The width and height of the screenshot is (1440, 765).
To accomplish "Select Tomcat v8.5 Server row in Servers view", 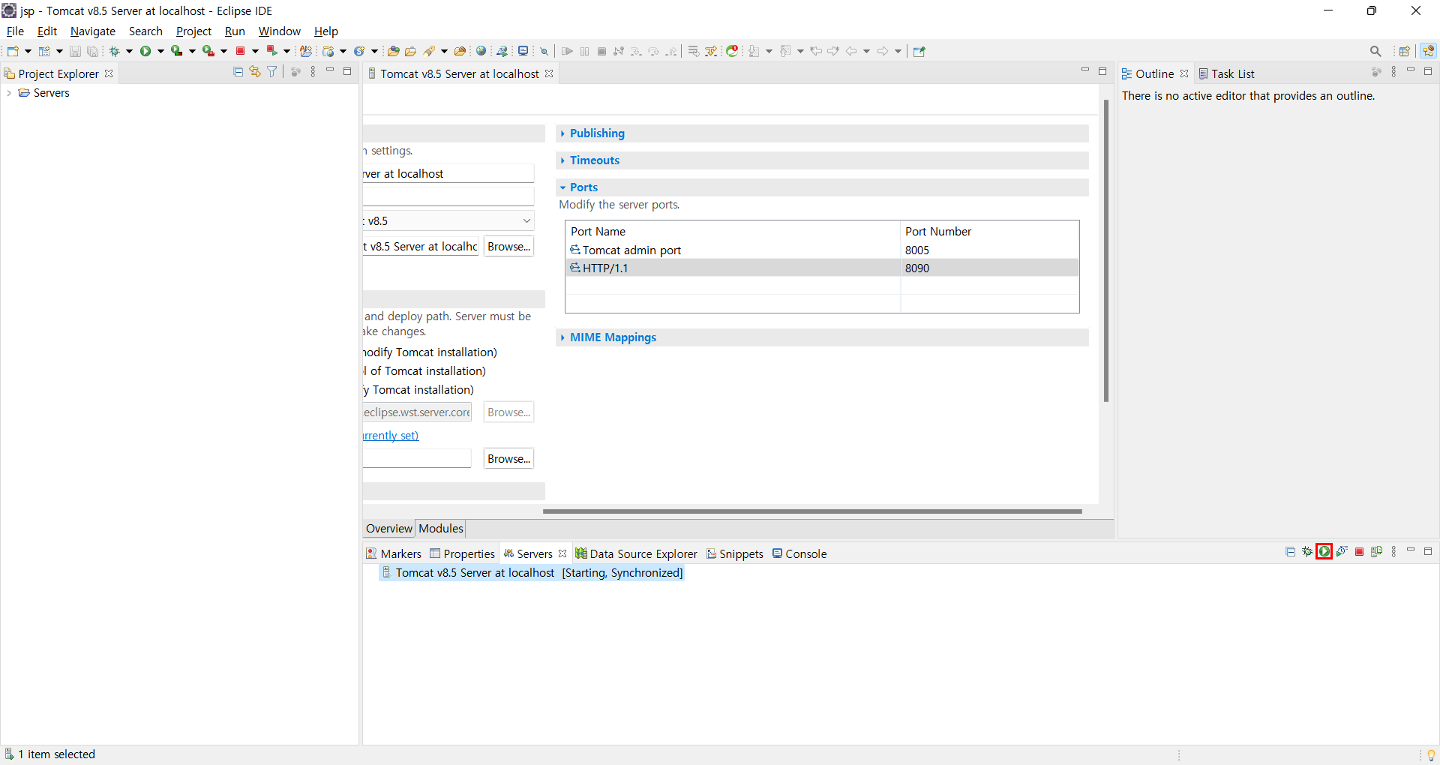I will (532, 573).
